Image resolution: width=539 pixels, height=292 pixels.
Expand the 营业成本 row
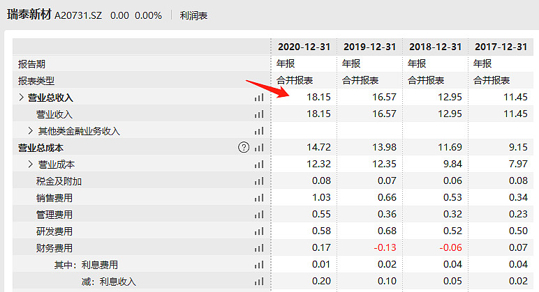point(30,164)
